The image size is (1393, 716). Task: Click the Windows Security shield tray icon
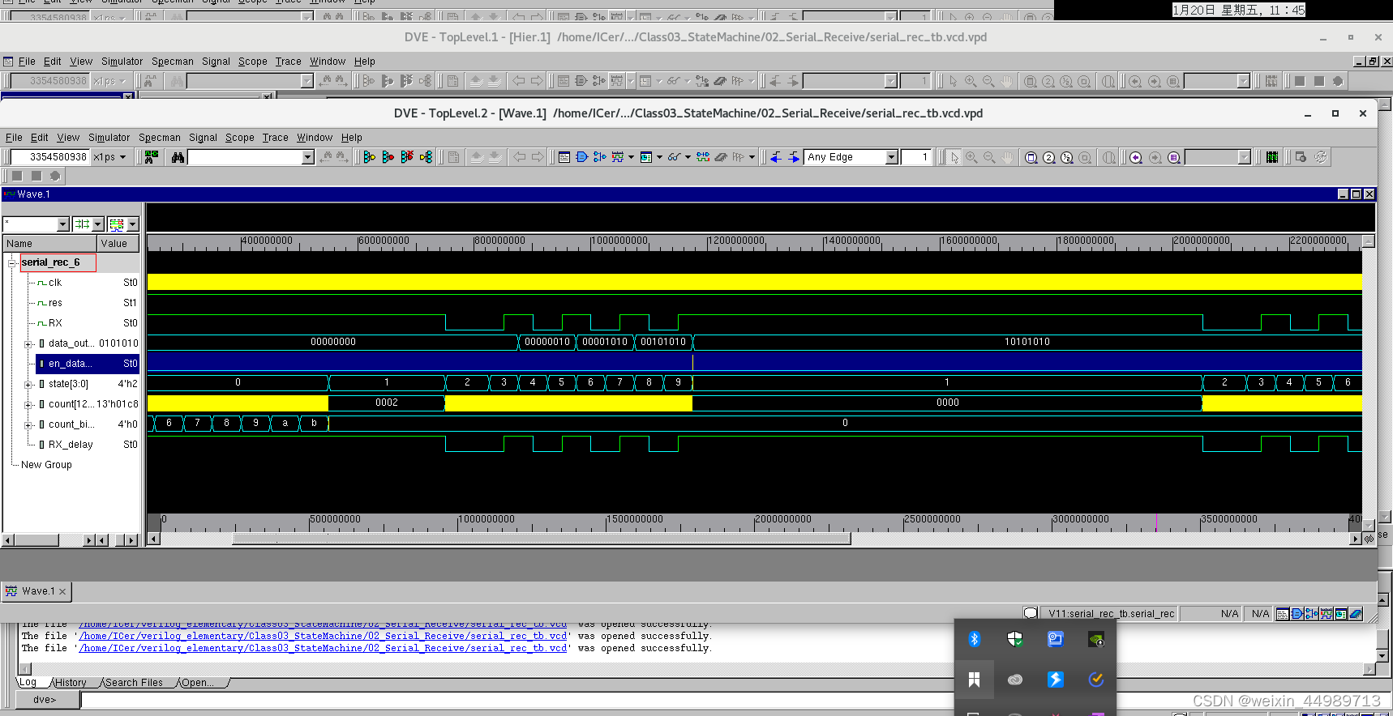[x=1014, y=639]
